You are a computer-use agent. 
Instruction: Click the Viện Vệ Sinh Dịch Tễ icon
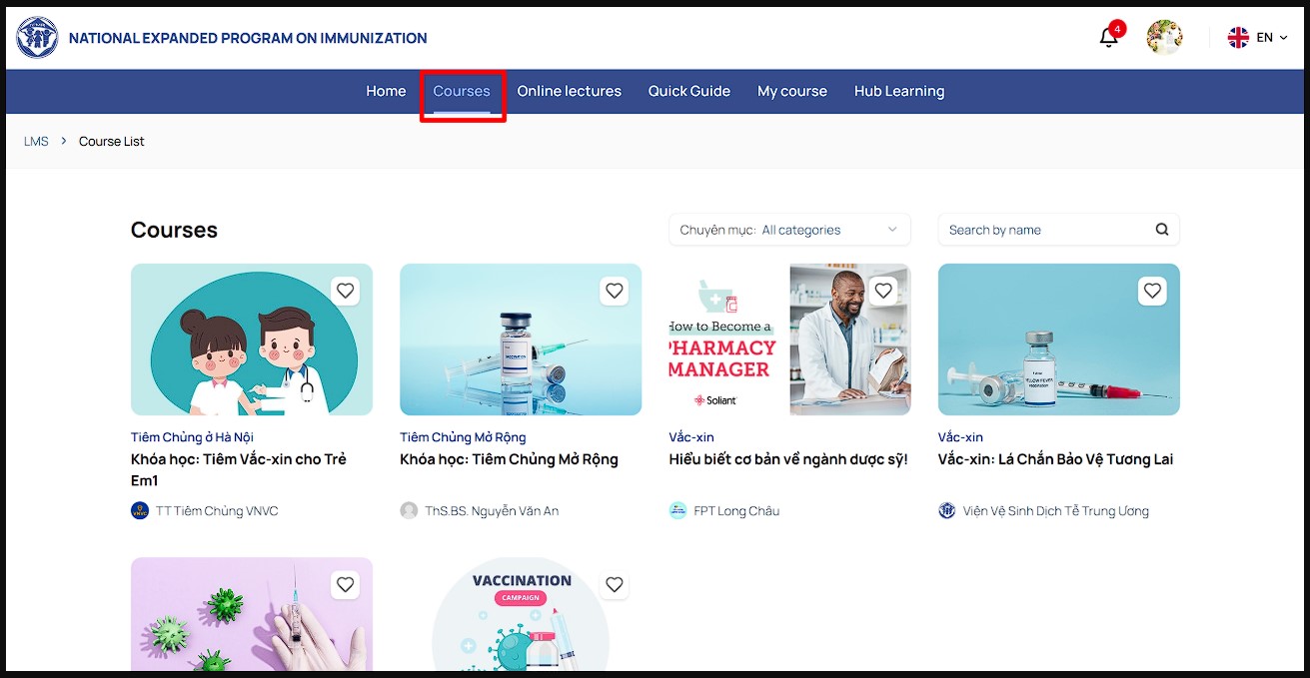pos(947,511)
